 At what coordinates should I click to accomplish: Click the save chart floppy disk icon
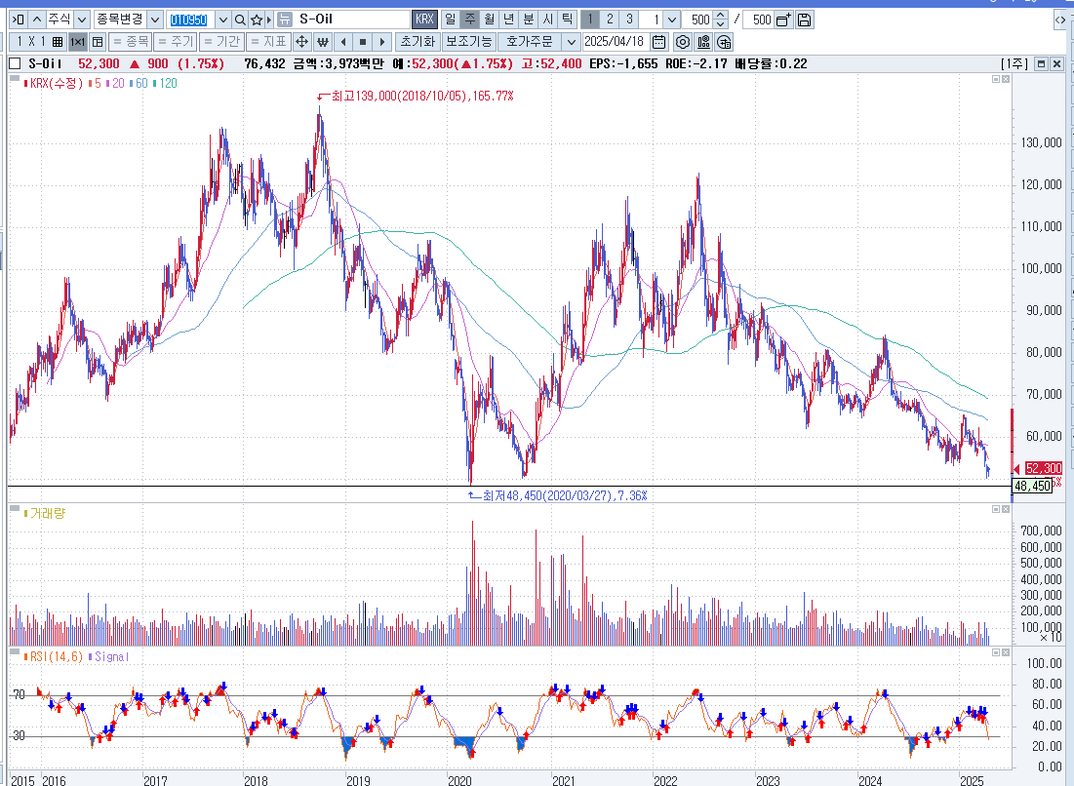[805, 20]
